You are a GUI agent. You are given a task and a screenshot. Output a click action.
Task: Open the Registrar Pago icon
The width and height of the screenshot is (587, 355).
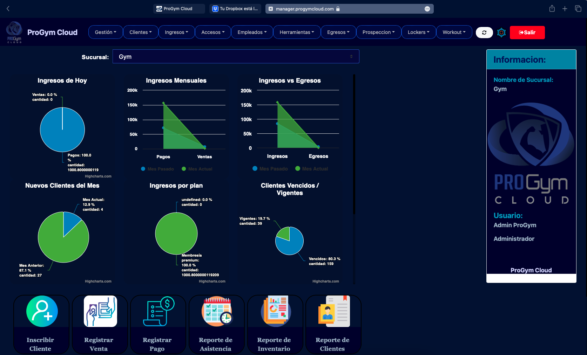(x=158, y=311)
